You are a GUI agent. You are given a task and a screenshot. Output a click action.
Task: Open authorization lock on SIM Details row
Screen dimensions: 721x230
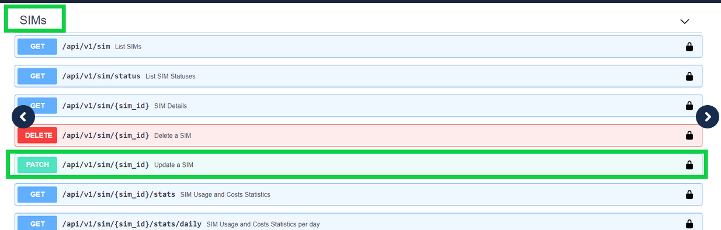689,106
